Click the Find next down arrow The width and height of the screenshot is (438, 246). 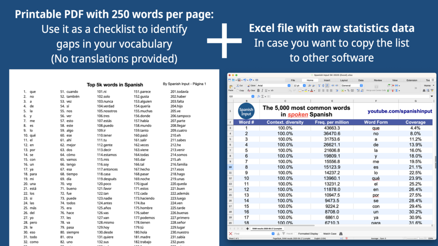284,233
